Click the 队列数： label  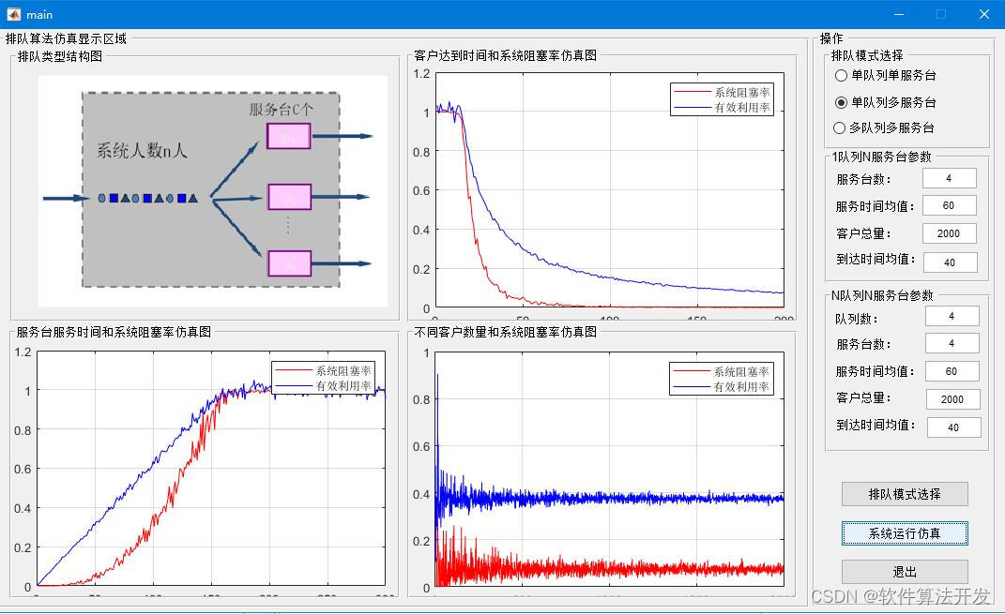click(x=857, y=319)
